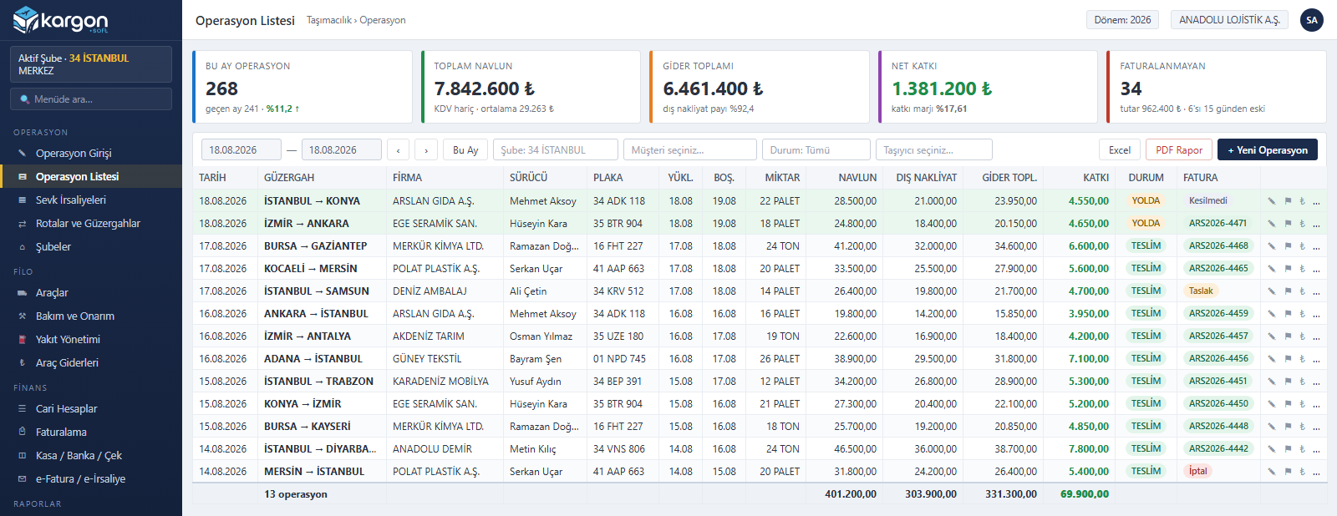Click the Taşımacılık breadcrumb link

pos(329,20)
